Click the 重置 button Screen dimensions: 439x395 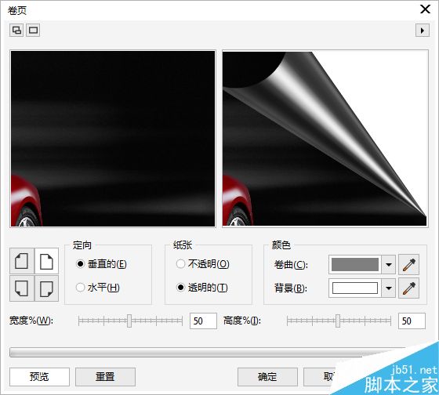click(105, 377)
